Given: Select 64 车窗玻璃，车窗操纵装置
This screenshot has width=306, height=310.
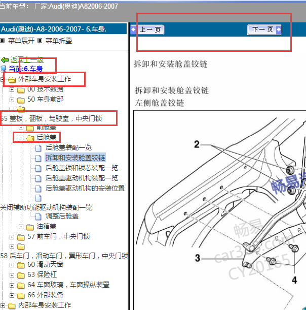Looking at the screenshot, I should [x=68, y=285].
